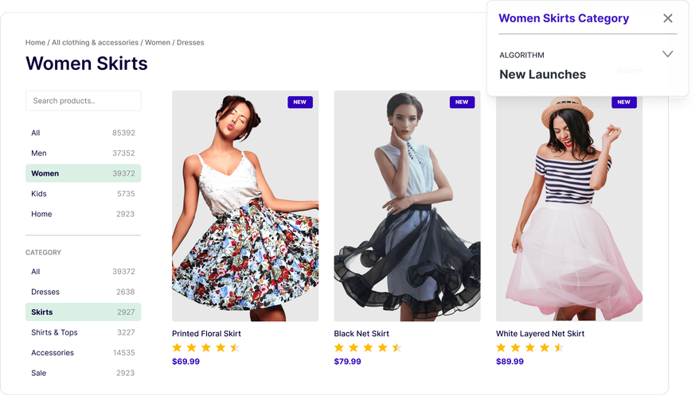Open the Printed Floral Skirt product image
699x395 pixels.
[x=245, y=206]
